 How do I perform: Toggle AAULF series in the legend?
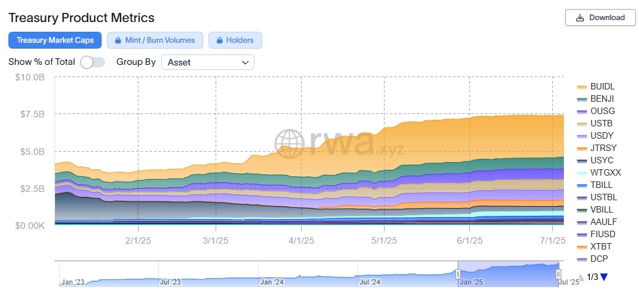(597, 222)
